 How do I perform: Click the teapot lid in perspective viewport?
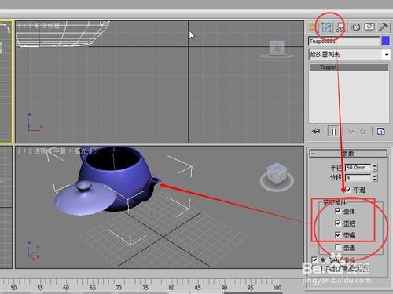(x=84, y=198)
